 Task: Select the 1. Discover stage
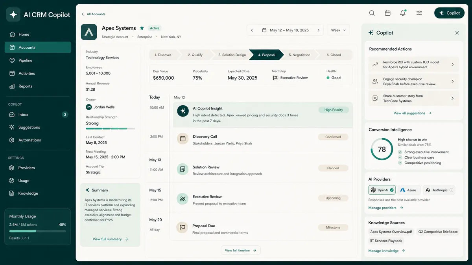[x=164, y=55]
